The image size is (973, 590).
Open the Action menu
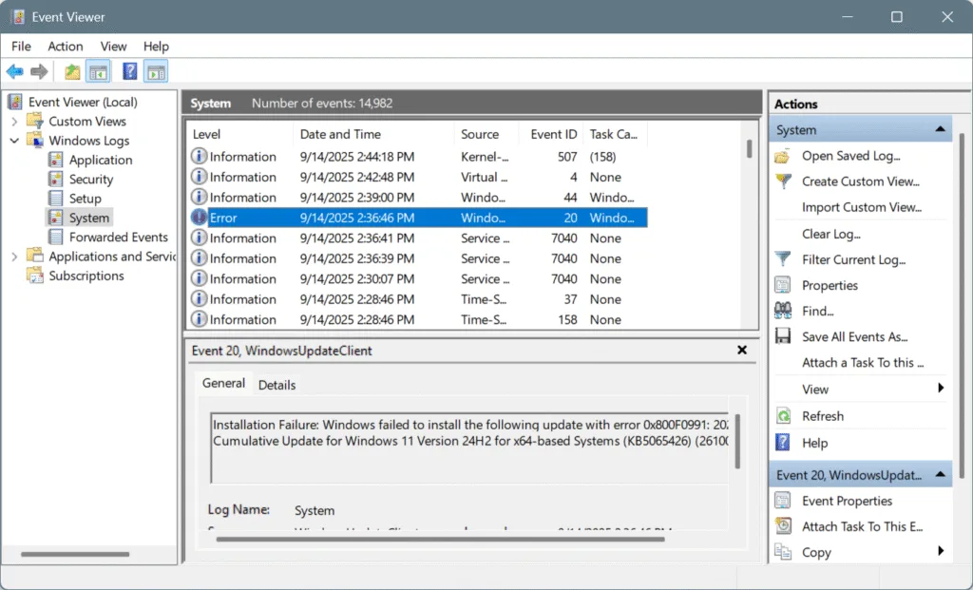(65, 46)
